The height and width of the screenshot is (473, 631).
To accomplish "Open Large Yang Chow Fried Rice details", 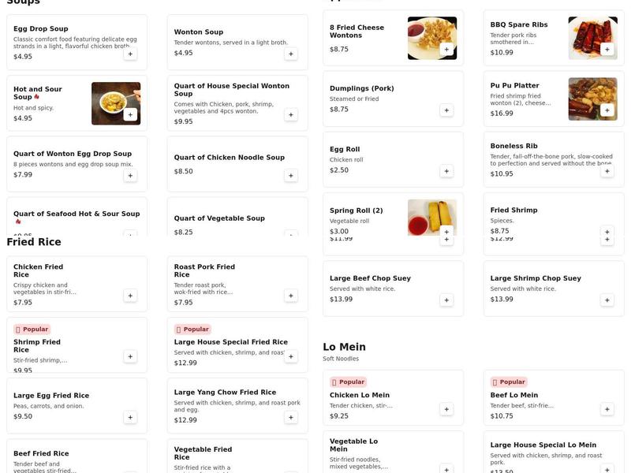I will pyautogui.click(x=225, y=392).
